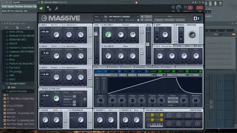
Task: Click the Native Instruments NI logo
Action: (197, 18)
